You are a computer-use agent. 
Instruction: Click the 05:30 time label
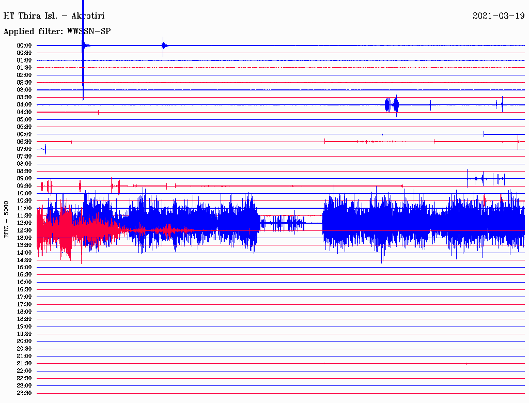coord(24,127)
